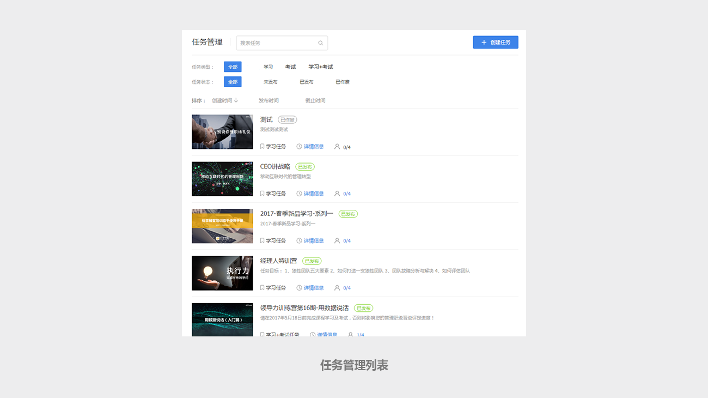Click clock icon for CEO讲战略 task
The height and width of the screenshot is (398, 708).
(299, 194)
